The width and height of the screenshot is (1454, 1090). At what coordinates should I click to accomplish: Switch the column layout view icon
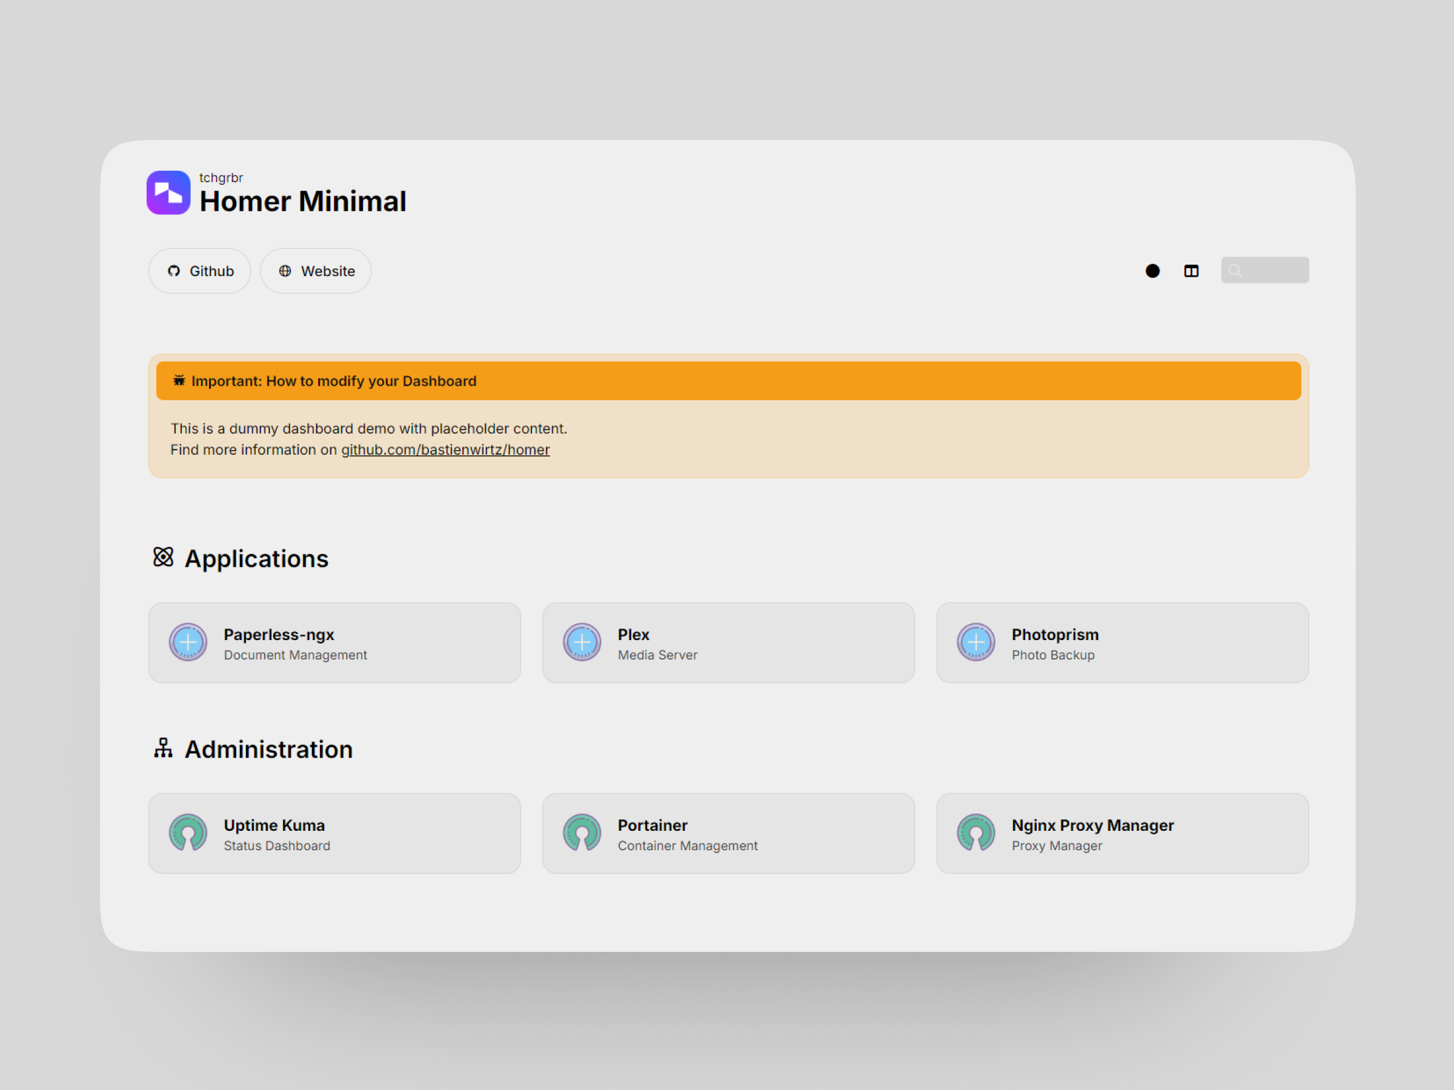pyautogui.click(x=1191, y=271)
